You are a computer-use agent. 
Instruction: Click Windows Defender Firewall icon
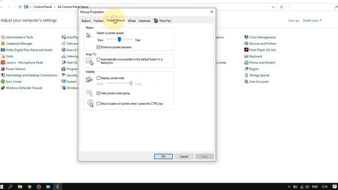3,88
